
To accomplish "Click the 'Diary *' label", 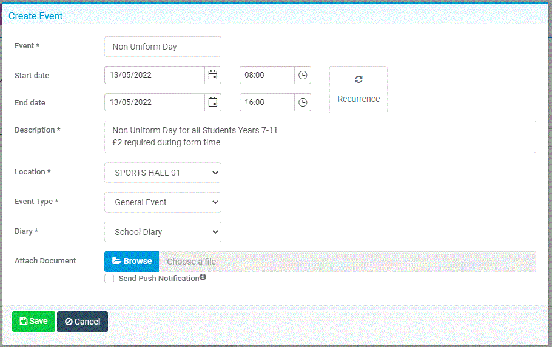I will click(x=26, y=231).
